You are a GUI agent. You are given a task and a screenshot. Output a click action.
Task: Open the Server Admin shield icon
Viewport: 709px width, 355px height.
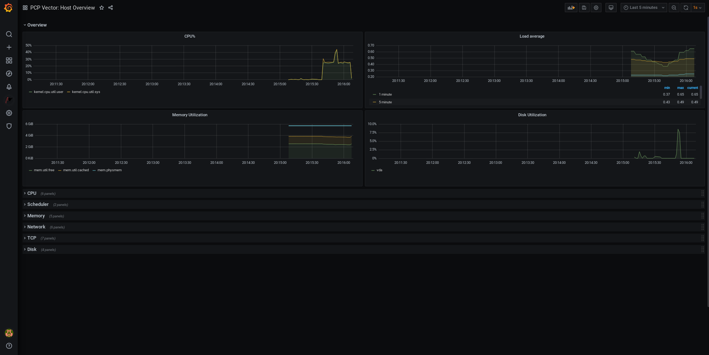tap(9, 126)
